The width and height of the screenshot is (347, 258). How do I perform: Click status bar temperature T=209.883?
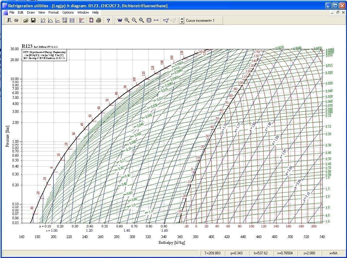coord(213,253)
